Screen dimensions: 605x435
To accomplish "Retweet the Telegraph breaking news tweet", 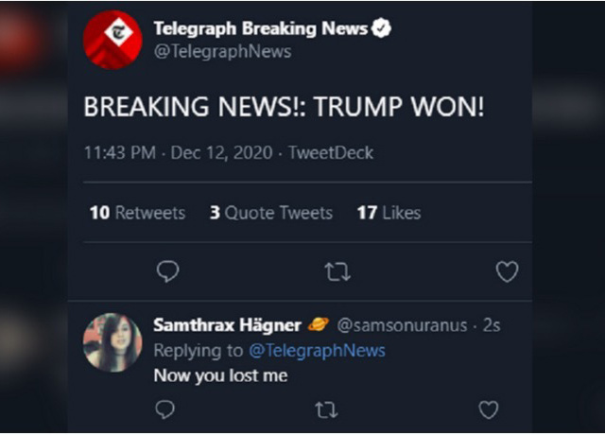I will [x=337, y=272].
